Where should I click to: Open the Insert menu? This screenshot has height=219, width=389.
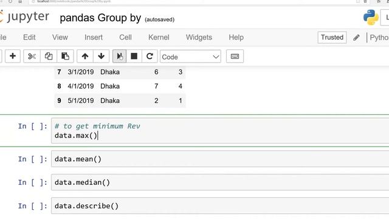coord(94,37)
